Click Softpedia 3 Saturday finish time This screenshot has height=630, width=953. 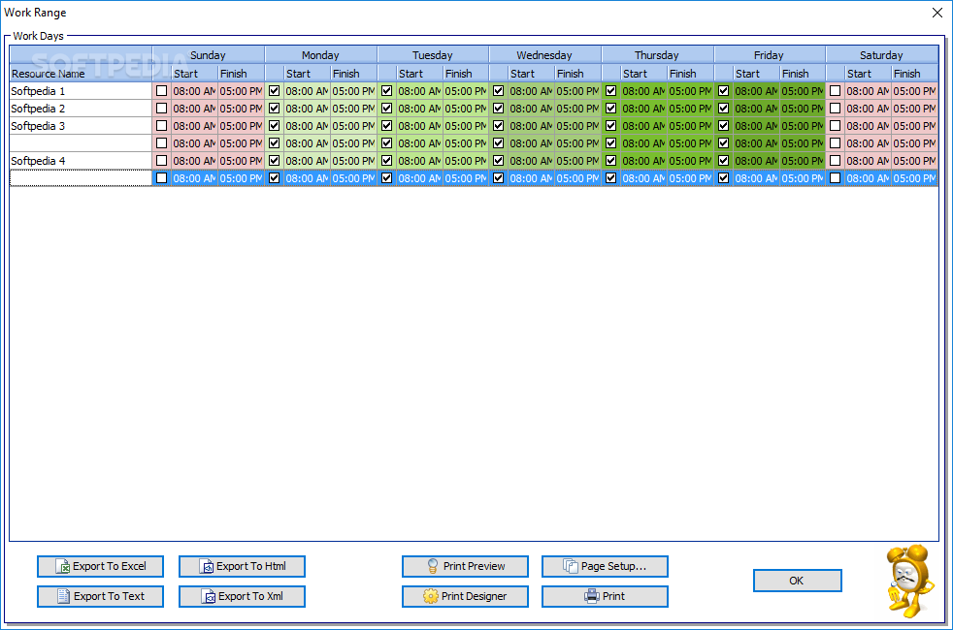[x=915, y=126]
